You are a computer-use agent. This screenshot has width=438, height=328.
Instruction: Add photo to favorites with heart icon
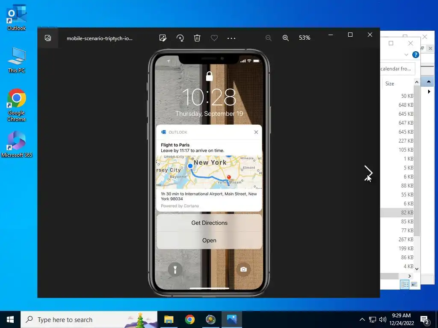(x=214, y=38)
